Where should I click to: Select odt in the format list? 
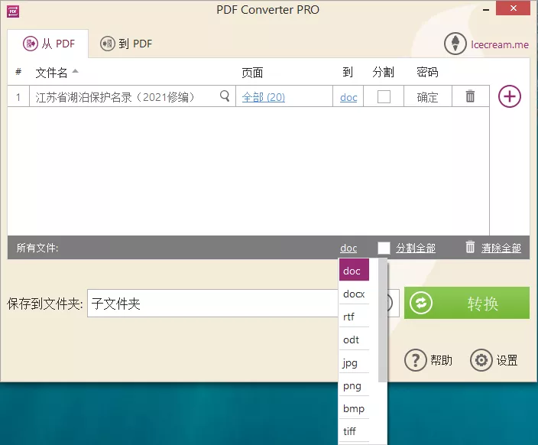click(354, 339)
